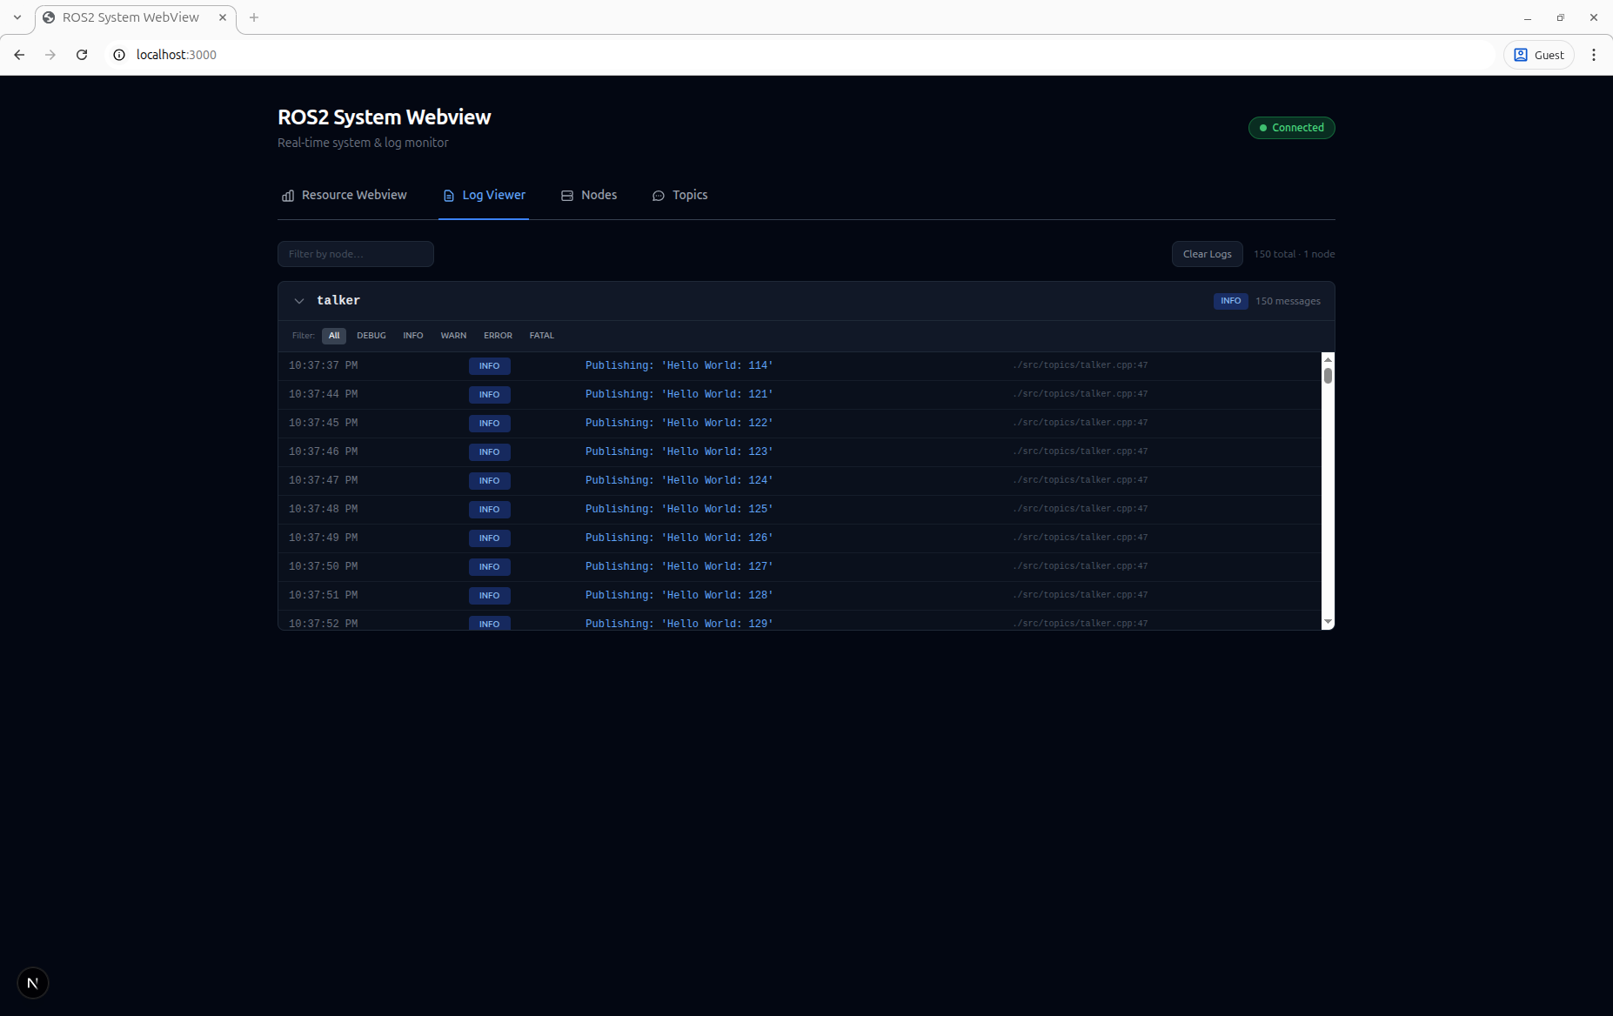The width and height of the screenshot is (1613, 1016).
Task: Click the Log Viewer document icon
Action: 449,195
